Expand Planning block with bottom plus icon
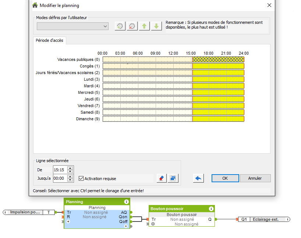 point(126,226)
